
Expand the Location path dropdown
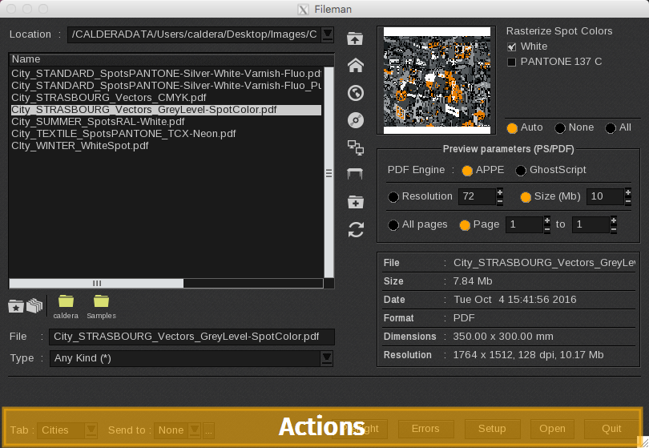(327, 34)
